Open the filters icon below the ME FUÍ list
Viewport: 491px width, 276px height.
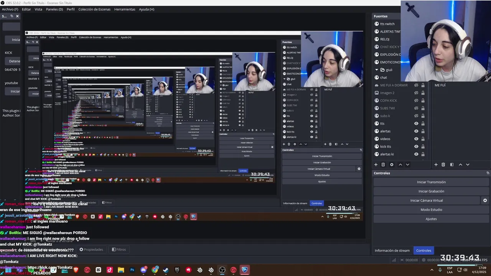(x=451, y=164)
